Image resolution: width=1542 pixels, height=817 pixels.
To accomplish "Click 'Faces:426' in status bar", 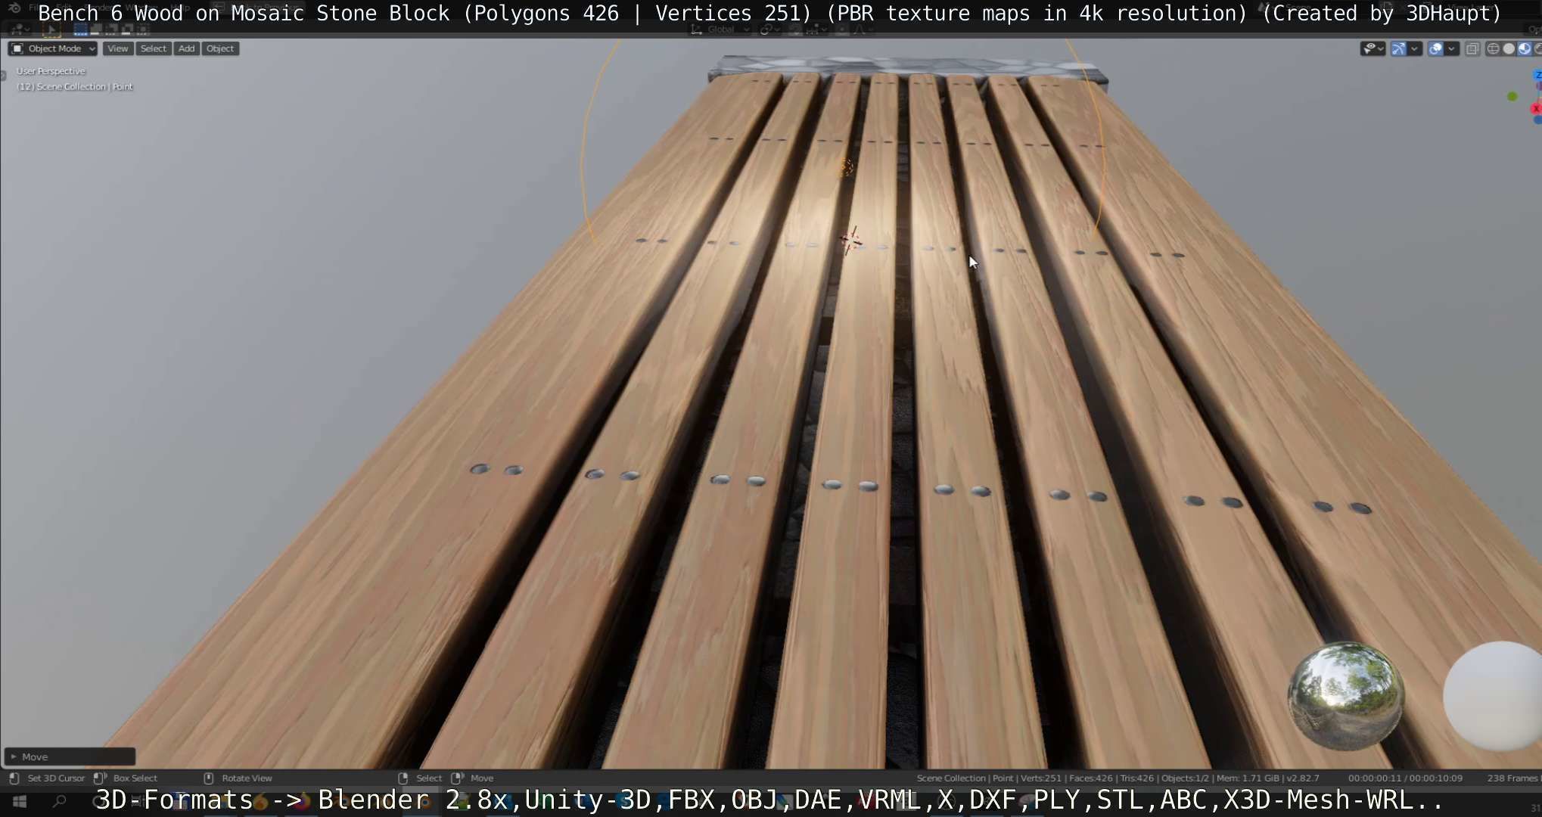I will (x=1090, y=778).
